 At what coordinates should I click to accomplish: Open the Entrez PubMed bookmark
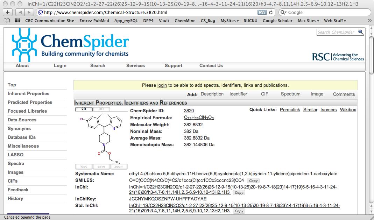point(94,21)
